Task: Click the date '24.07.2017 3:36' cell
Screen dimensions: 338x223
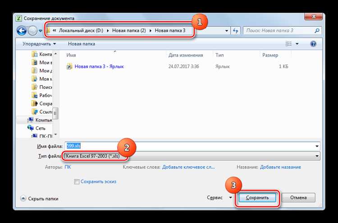Action: [184, 66]
